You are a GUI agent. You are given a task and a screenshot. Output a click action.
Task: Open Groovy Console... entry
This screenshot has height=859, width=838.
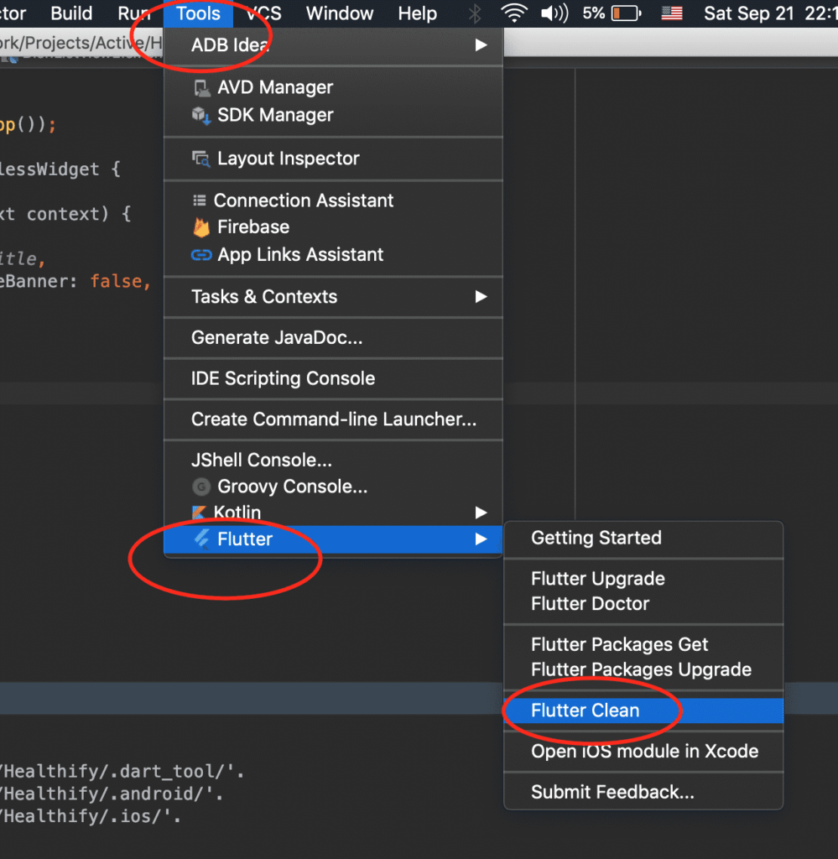[x=334, y=487]
